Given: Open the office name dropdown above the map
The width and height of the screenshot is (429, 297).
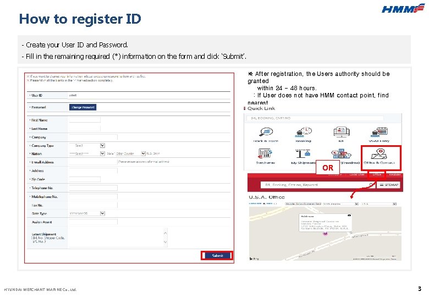Looking at the screenshot, I should (303, 204).
